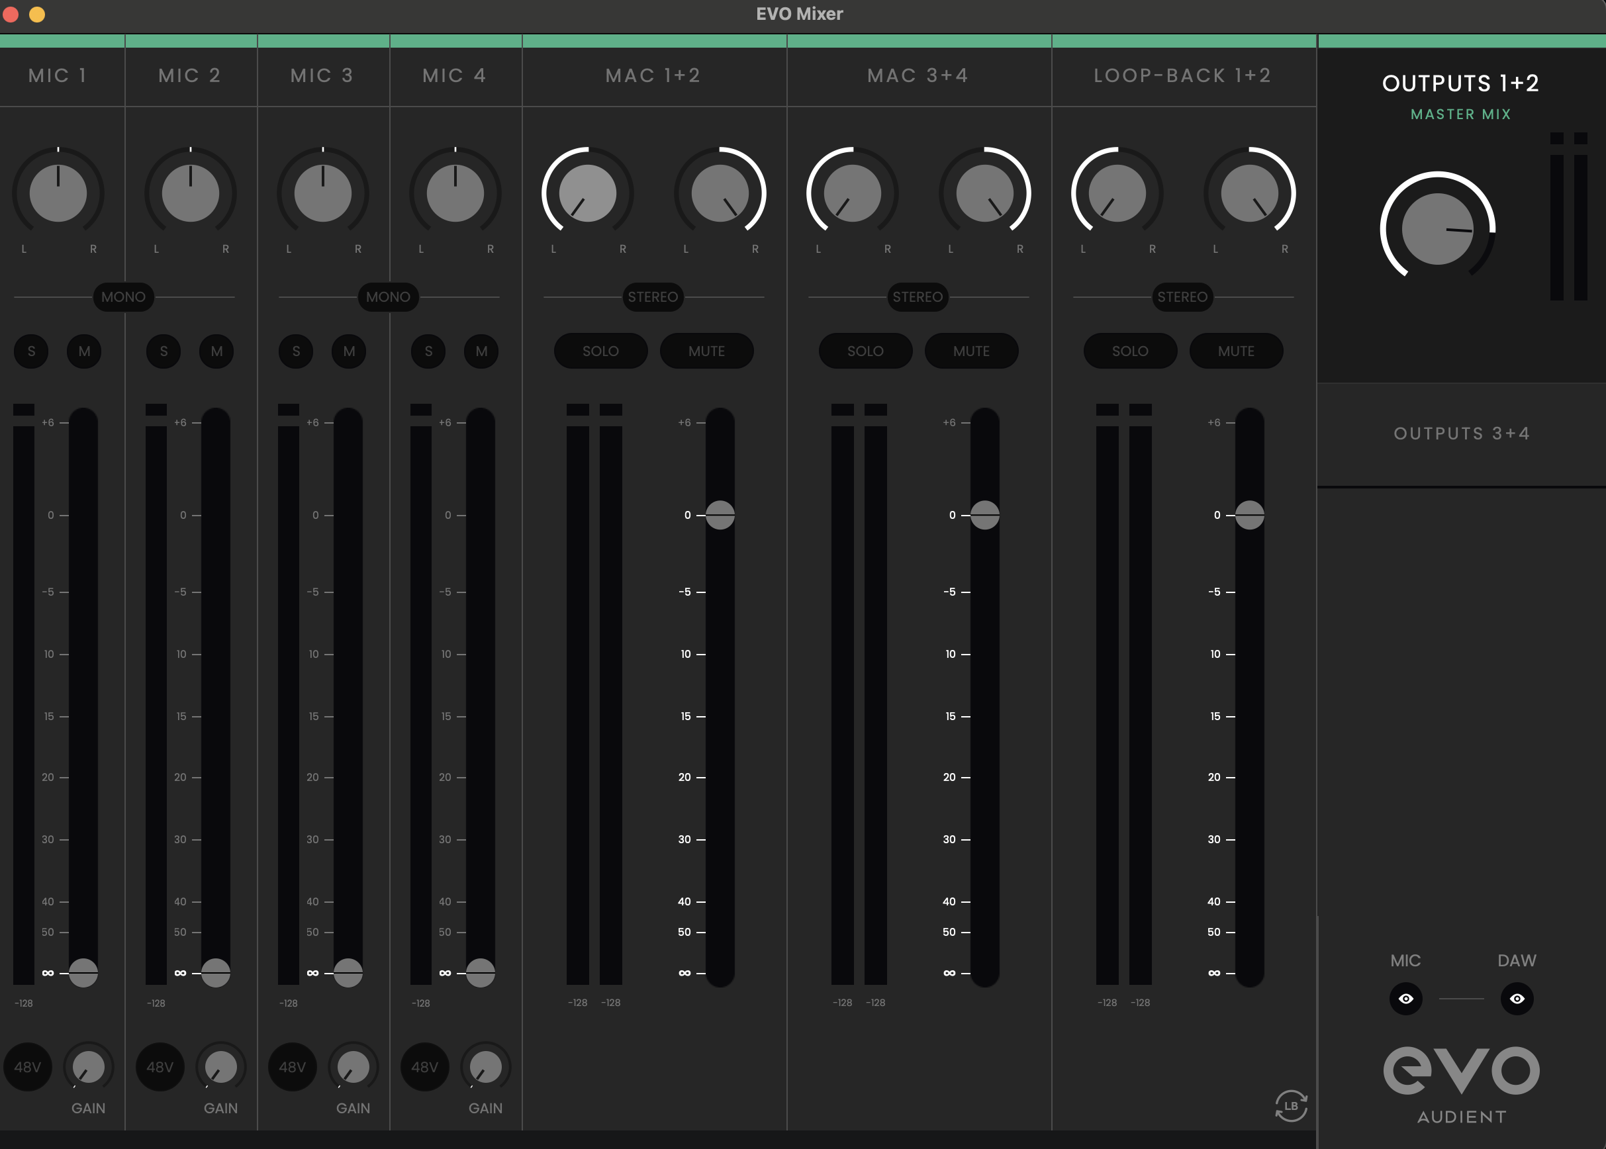Enable 48V phantom power on MIC 3
This screenshot has width=1606, height=1149.
292,1066
